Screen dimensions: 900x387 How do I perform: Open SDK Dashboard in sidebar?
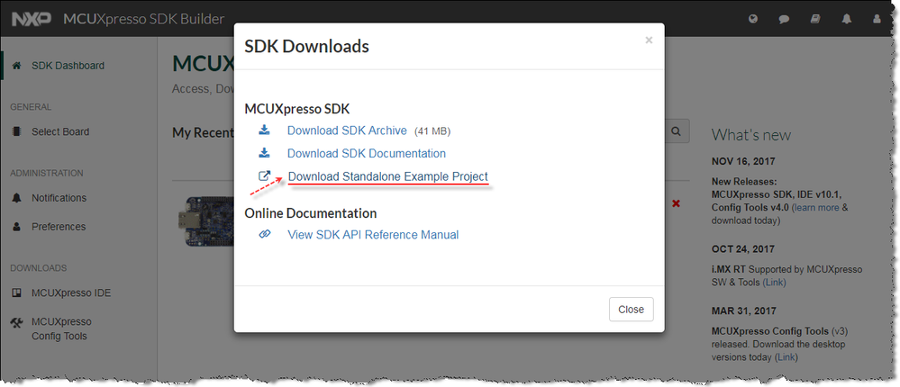coord(68,66)
